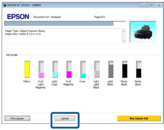Screen dimensions: 164x130
Task: Click the printer image thumbnail
Action: click(x=143, y=32)
